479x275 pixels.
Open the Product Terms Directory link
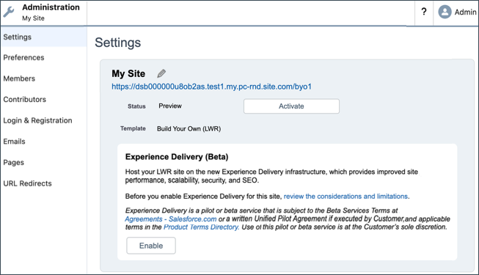pos(201,227)
